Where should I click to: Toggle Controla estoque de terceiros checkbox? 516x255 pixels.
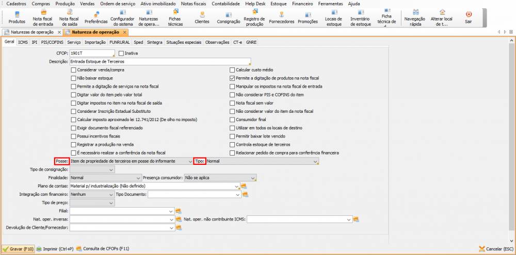[x=232, y=145]
